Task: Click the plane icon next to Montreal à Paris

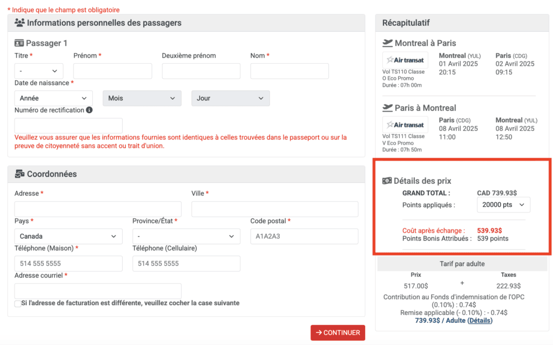Action: click(387, 43)
